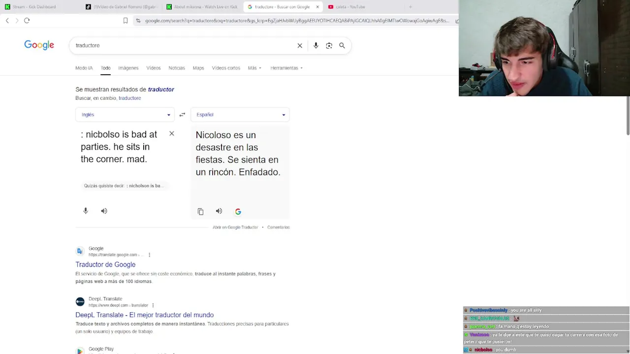Click the corrected term traductor link
This screenshot has height=354, width=630.
pyautogui.click(x=161, y=89)
